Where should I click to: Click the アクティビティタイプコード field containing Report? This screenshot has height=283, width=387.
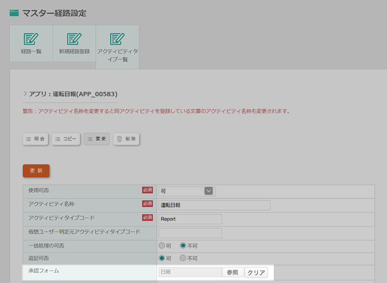[x=190, y=219]
